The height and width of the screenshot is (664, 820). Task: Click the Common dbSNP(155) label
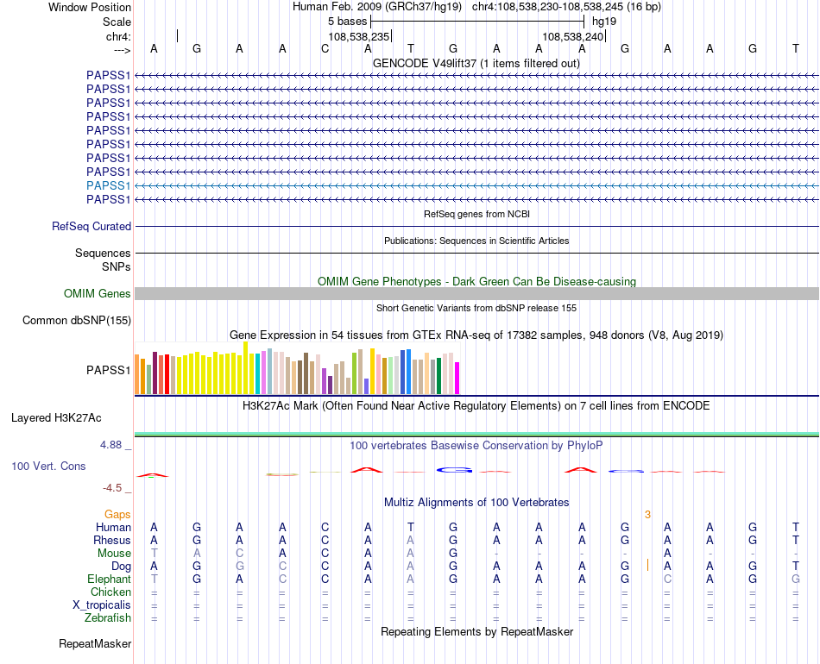coord(77,321)
